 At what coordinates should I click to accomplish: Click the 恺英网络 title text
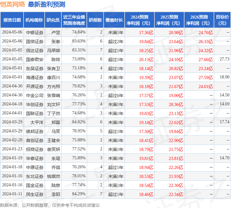[12, 4]
